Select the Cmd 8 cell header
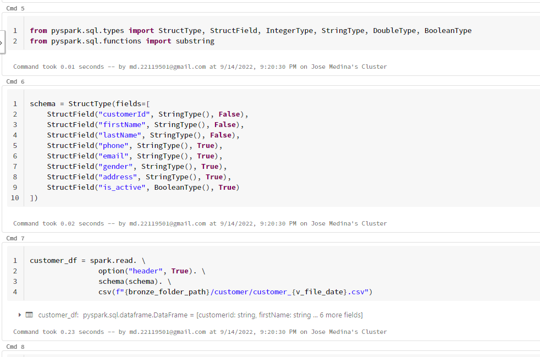The image size is (540, 357). click(15, 346)
